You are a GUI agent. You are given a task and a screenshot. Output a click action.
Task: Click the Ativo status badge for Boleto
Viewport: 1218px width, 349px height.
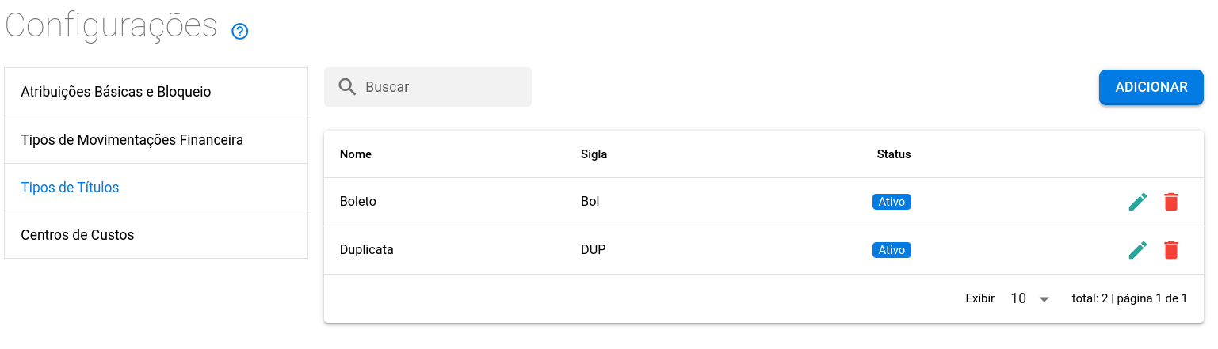click(x=892, y=202)
